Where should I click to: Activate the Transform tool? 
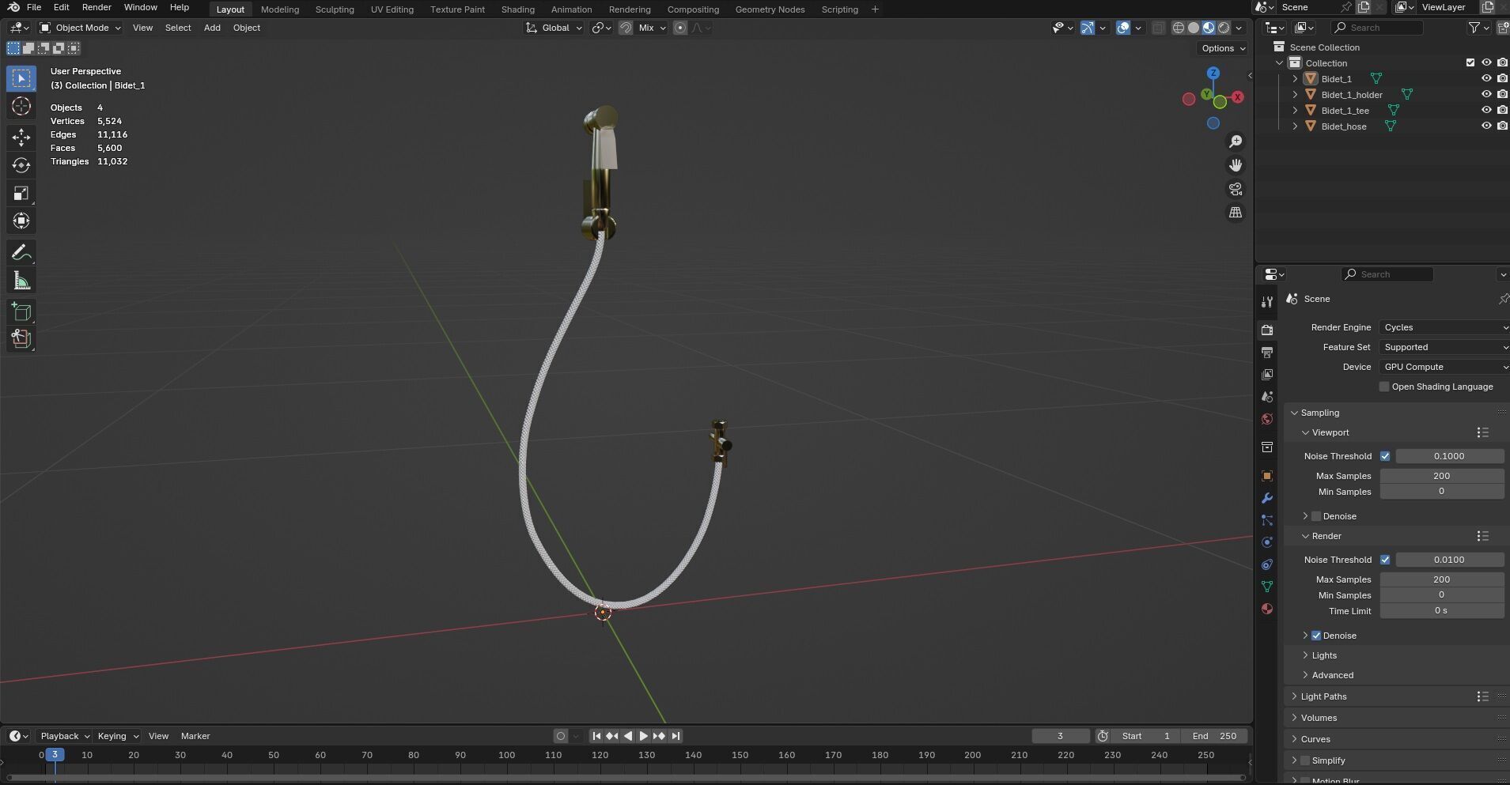point(21,221)
